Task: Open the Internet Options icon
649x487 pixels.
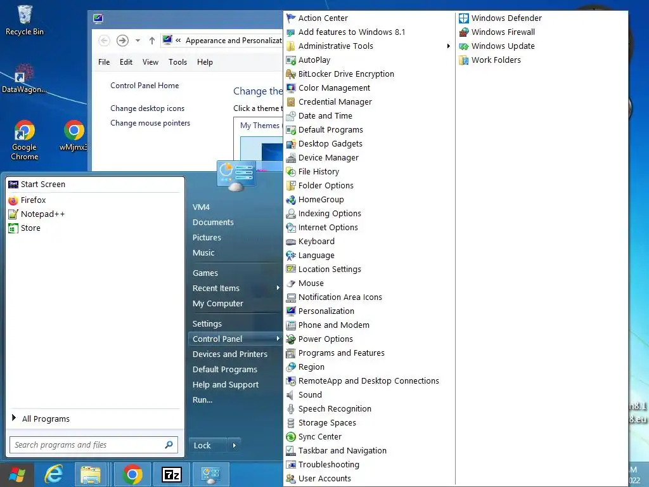Action: coord(291,228)
